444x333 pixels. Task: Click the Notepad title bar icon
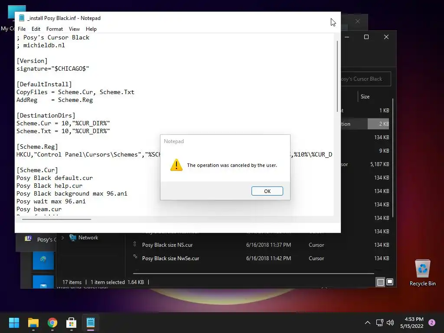tap(22, 18)
